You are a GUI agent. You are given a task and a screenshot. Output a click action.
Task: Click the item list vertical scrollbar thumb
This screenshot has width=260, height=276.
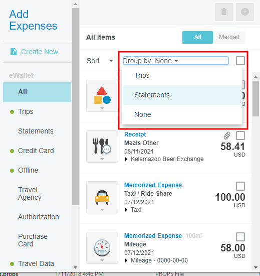point(255,98)
